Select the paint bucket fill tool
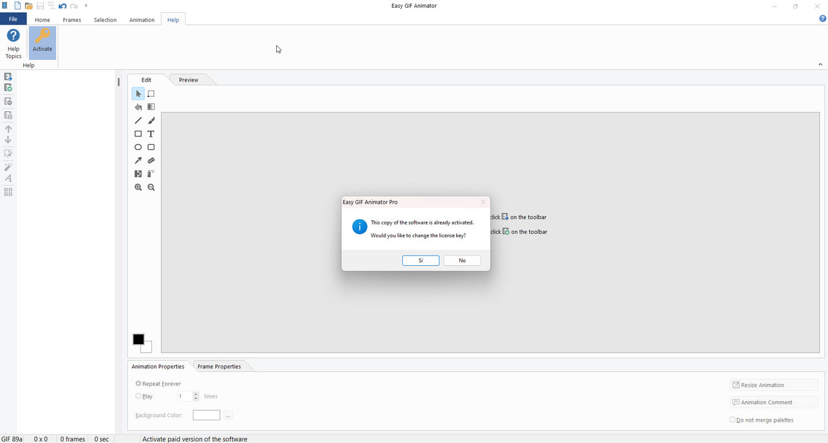This screenshot has height=443, width=828. pos(138,107)
